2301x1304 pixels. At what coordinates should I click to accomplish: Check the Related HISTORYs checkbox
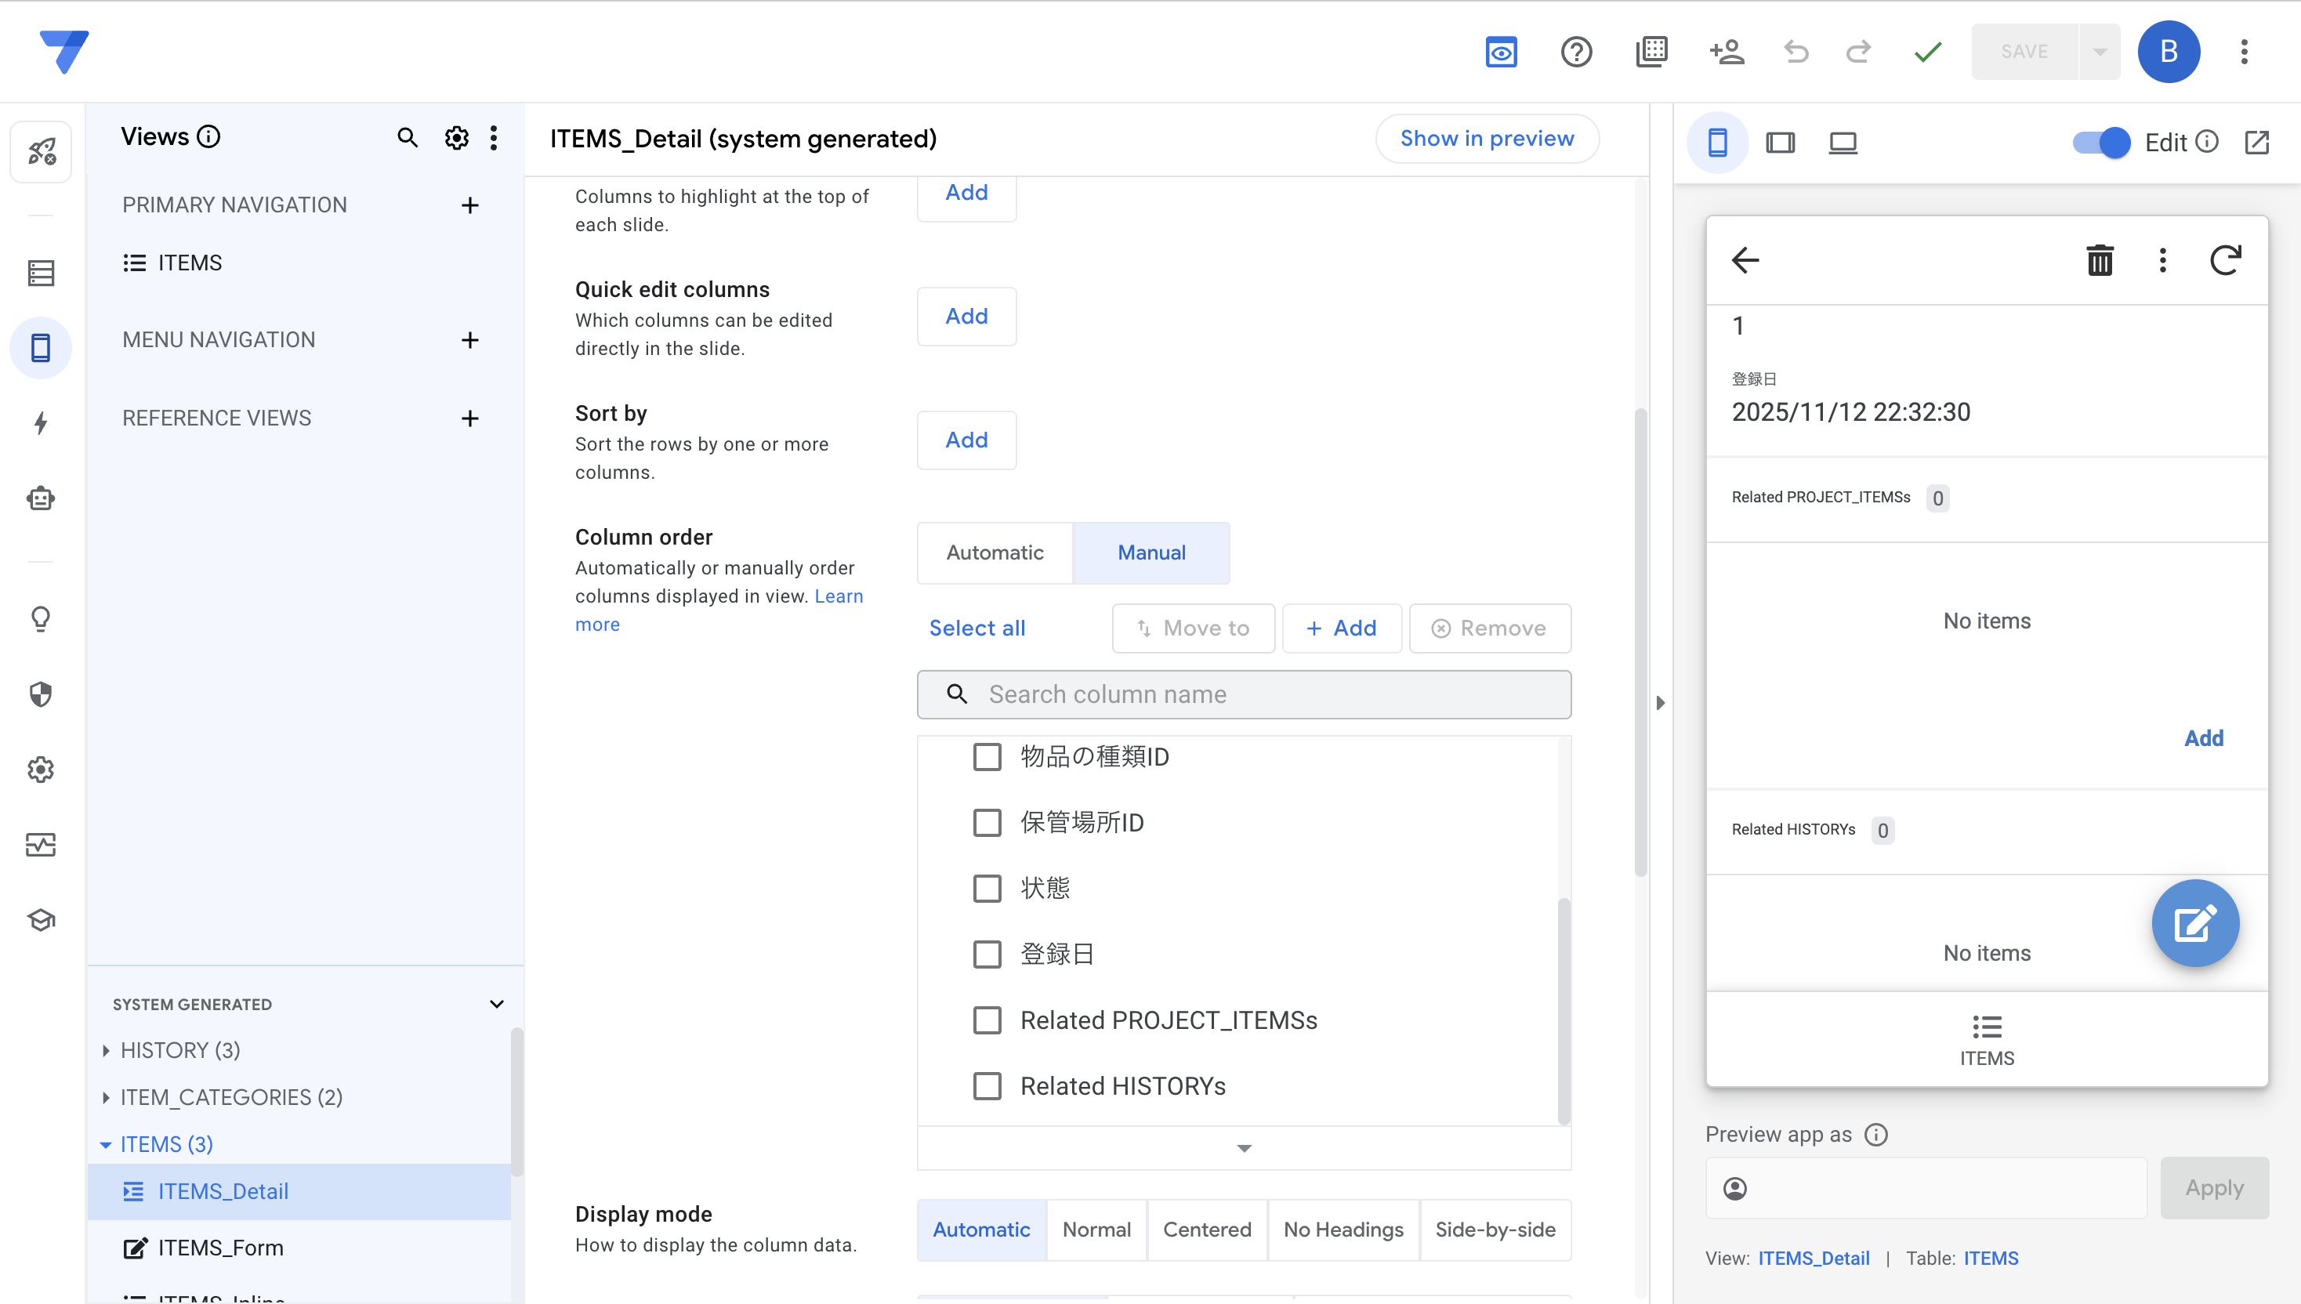click(986, 1085)
